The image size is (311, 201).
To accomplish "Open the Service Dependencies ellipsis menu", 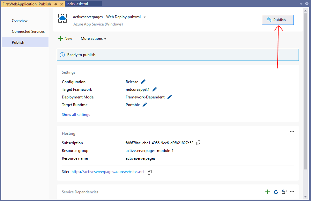I will coord(292,192).
